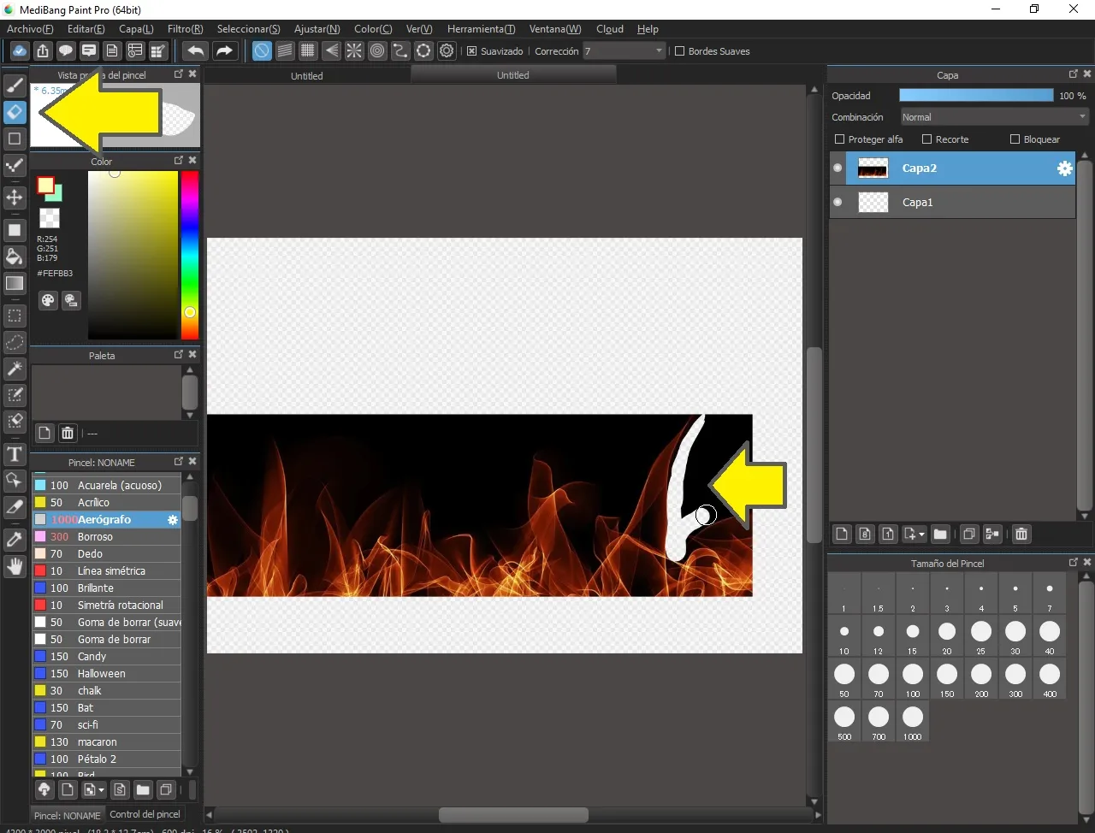Open the Archivo menu
The height and width of the screenshot is (833, 1095).
tap(30, 29)
